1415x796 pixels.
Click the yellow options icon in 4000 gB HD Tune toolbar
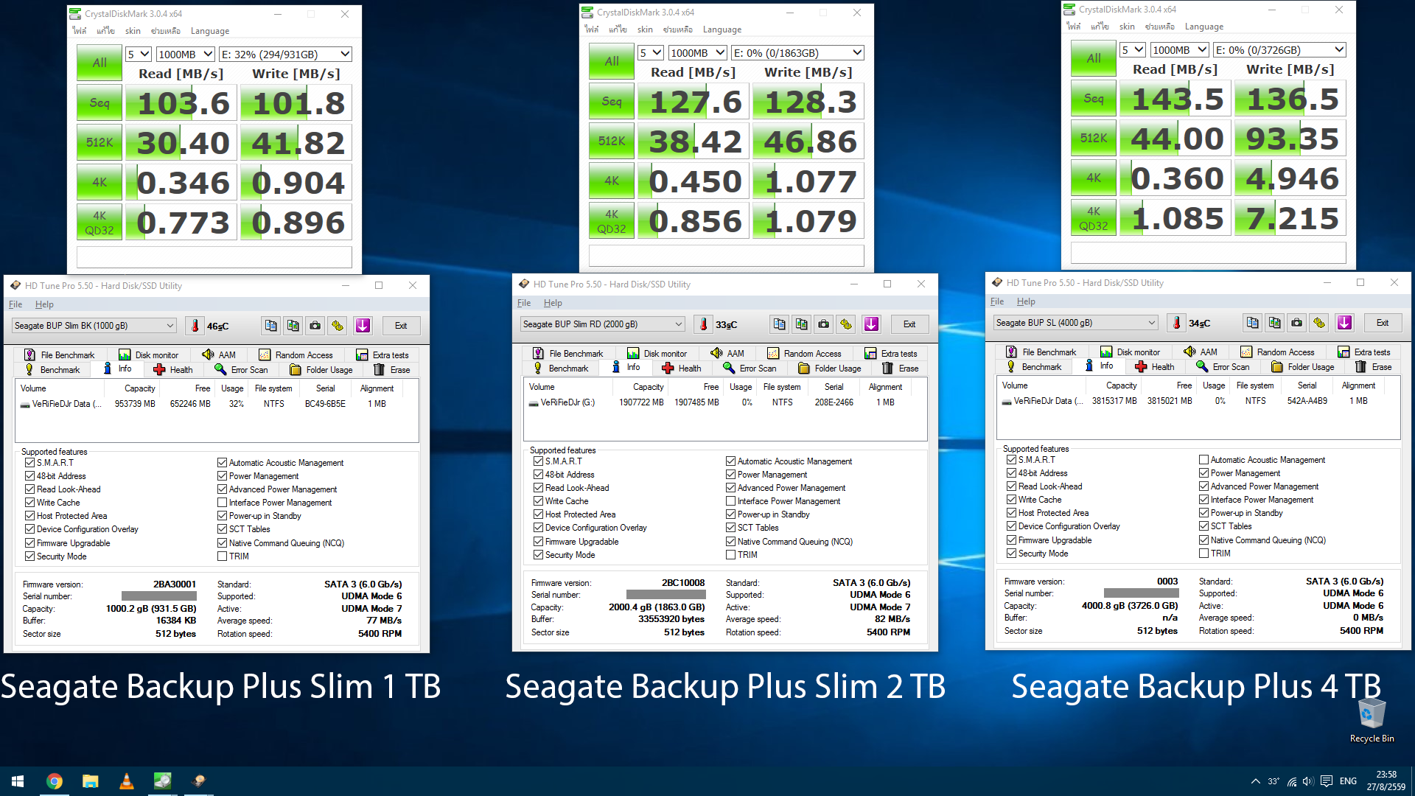click(x=1319, y=323)
